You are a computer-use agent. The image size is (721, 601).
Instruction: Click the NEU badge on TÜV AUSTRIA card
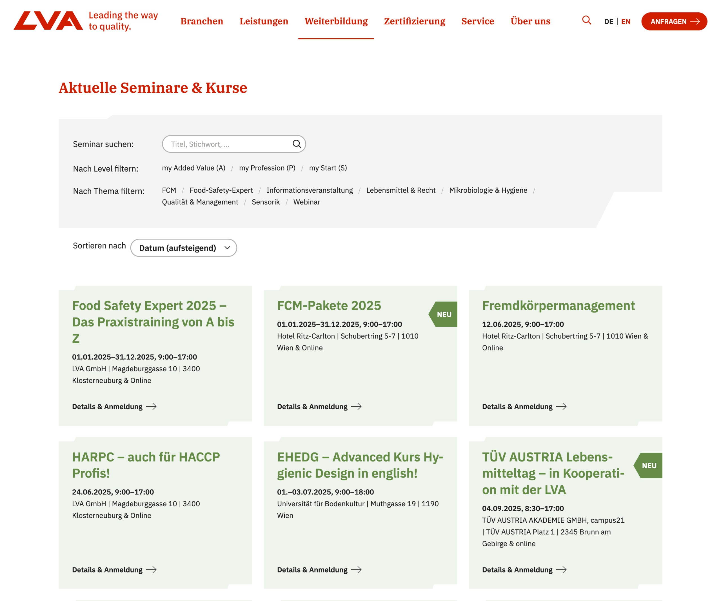[648, 465]
